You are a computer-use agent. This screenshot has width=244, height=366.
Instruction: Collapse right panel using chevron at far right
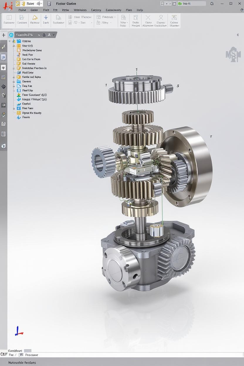coord(238,35)
